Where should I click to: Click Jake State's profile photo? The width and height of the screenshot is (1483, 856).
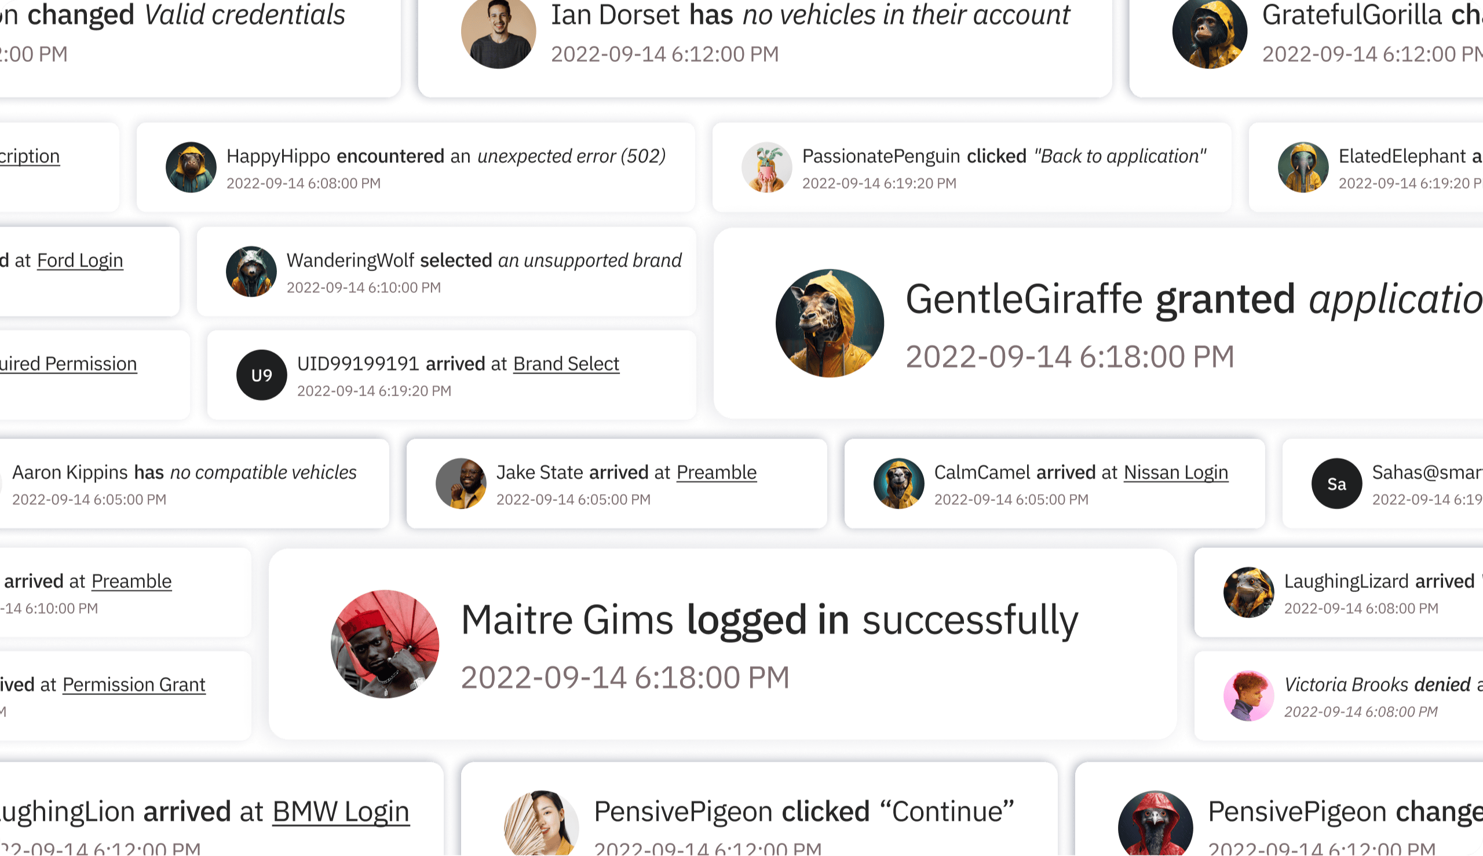coord(461,484)
